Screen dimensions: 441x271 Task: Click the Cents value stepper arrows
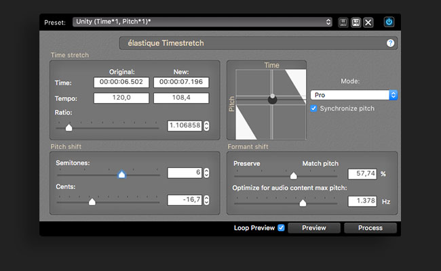[x=206, y=200]
